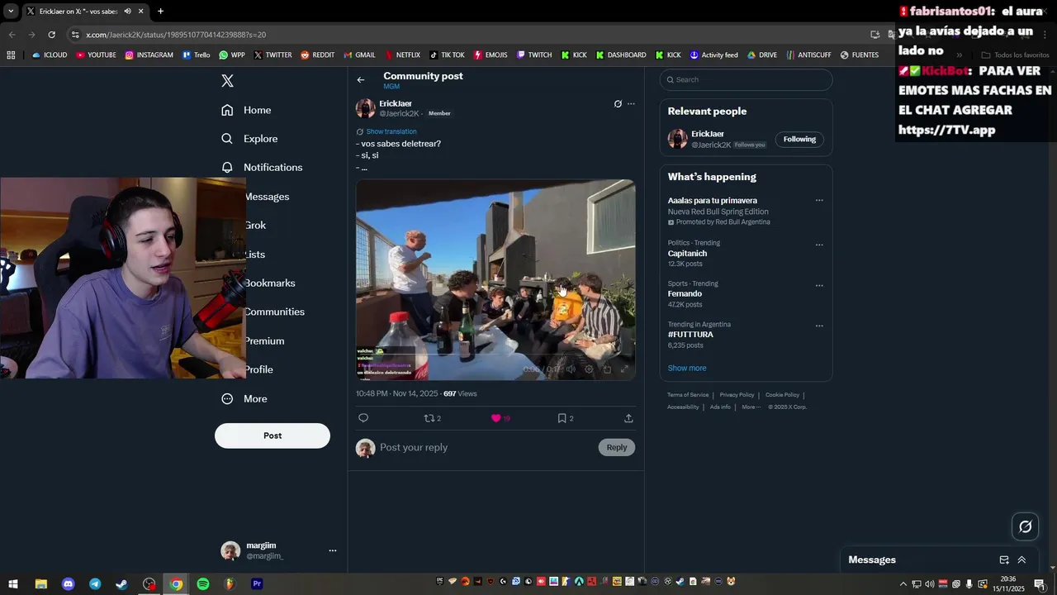The image size is (1057, 595).
Task: Open options for the Fernando trend
Action: (819, 286)
